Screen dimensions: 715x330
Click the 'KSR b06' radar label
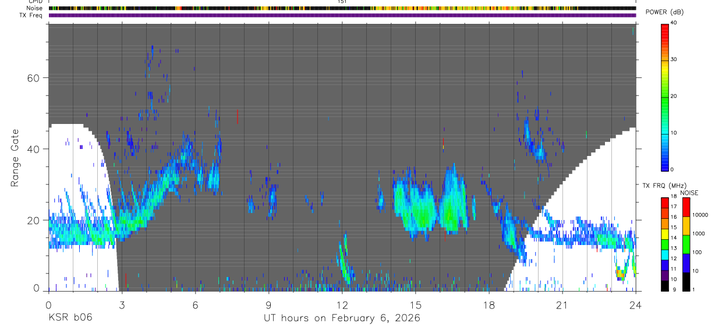(x=70, y=318)
